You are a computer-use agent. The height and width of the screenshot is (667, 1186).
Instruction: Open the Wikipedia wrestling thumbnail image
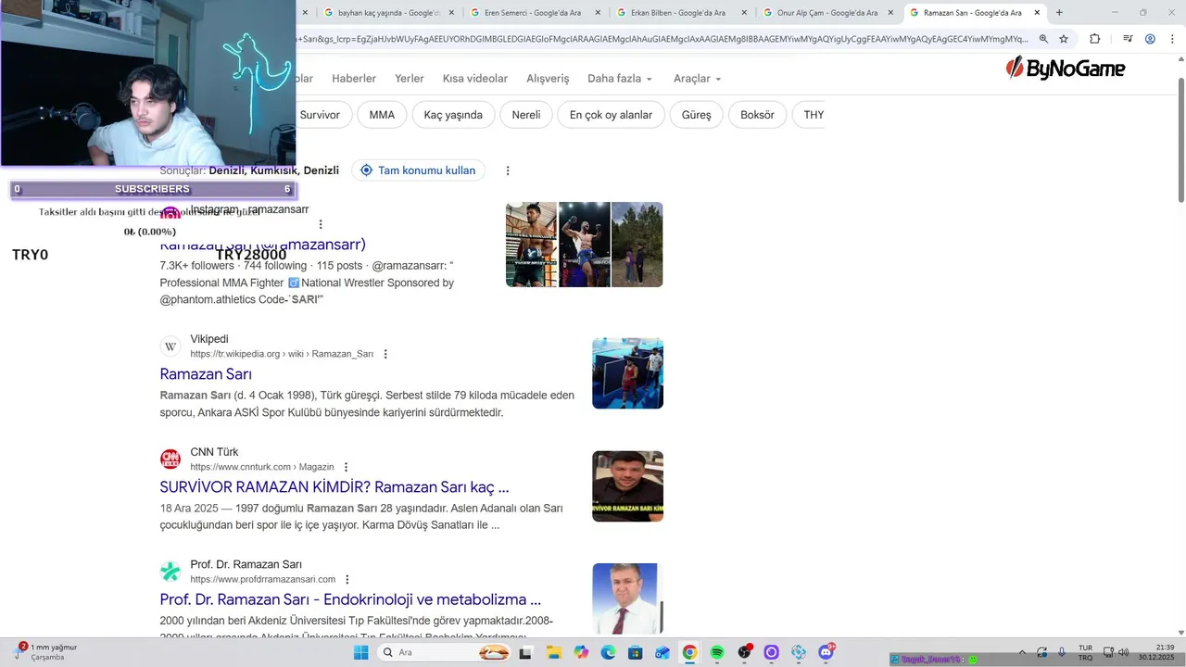click(627, 373)
